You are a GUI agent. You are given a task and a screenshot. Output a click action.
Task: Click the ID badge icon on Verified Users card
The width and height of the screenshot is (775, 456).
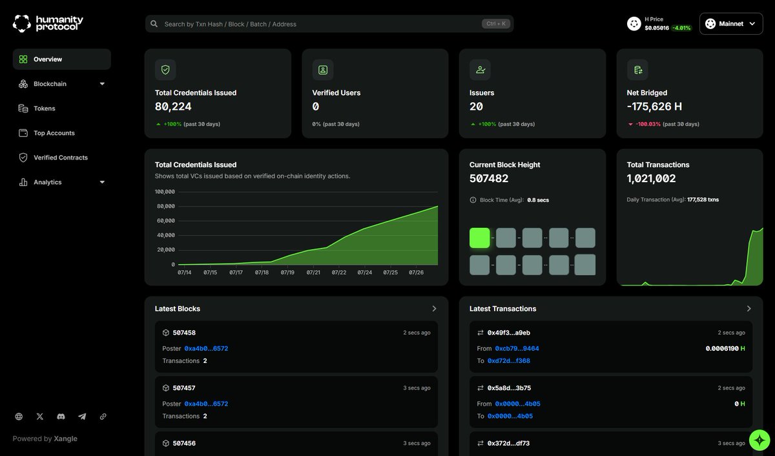(323, 70)
